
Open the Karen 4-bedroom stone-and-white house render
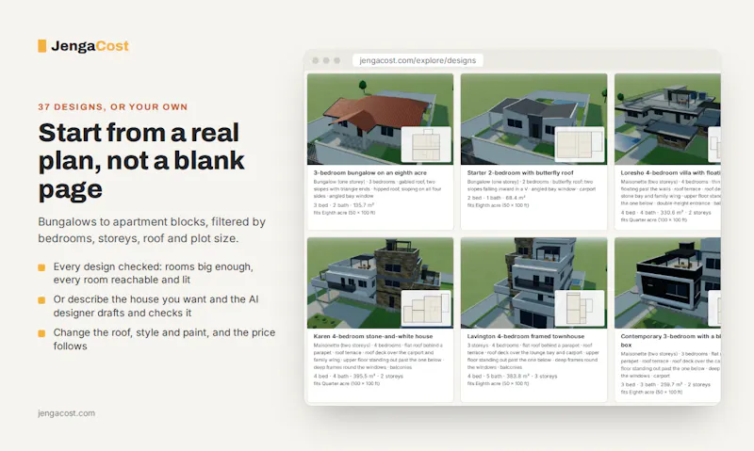coord(380,282)
